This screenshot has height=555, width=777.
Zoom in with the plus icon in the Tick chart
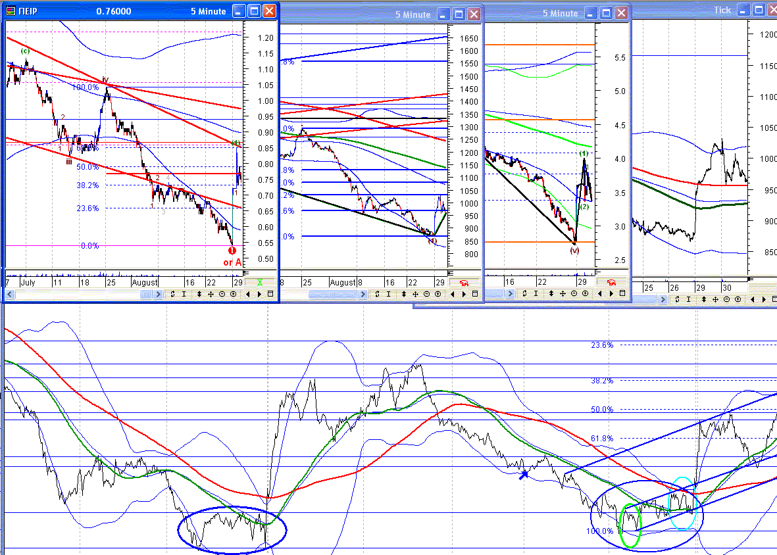click(x=738, y=300)
